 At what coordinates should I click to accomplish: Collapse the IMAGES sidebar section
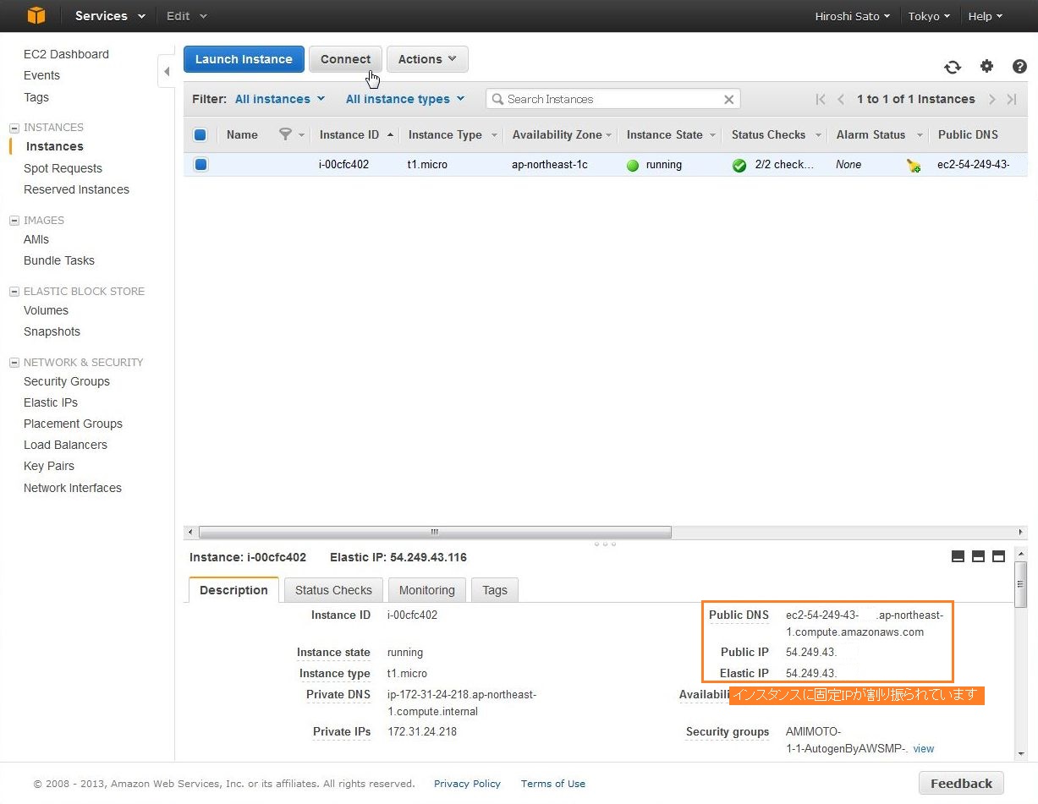pos(14,221)
